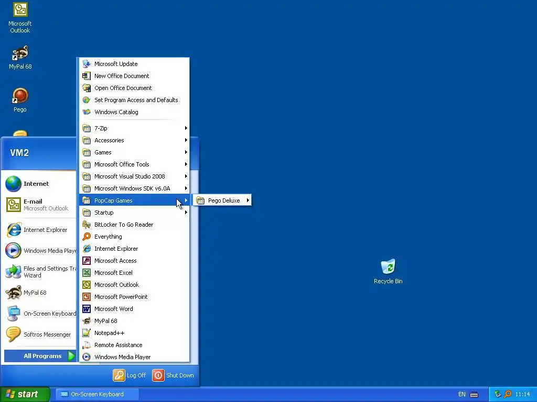Viewport: 537px width, 402px height.
Task: Click the Everything search icon in programs list
Action: point(87,237)
